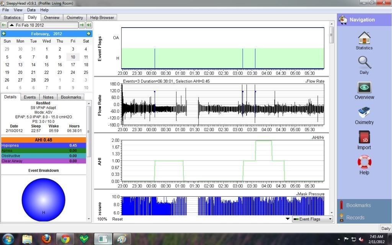
Task: Open the Help lifebuoy icon
Action: click(364, 162)
